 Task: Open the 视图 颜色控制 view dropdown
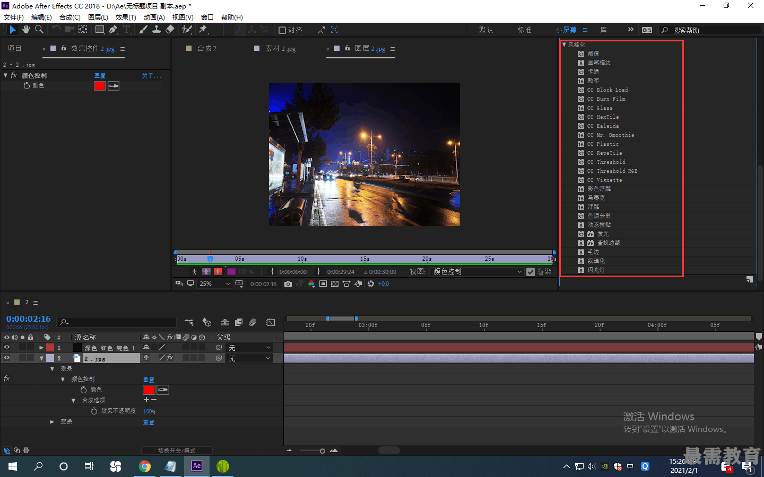coord(478,272)
